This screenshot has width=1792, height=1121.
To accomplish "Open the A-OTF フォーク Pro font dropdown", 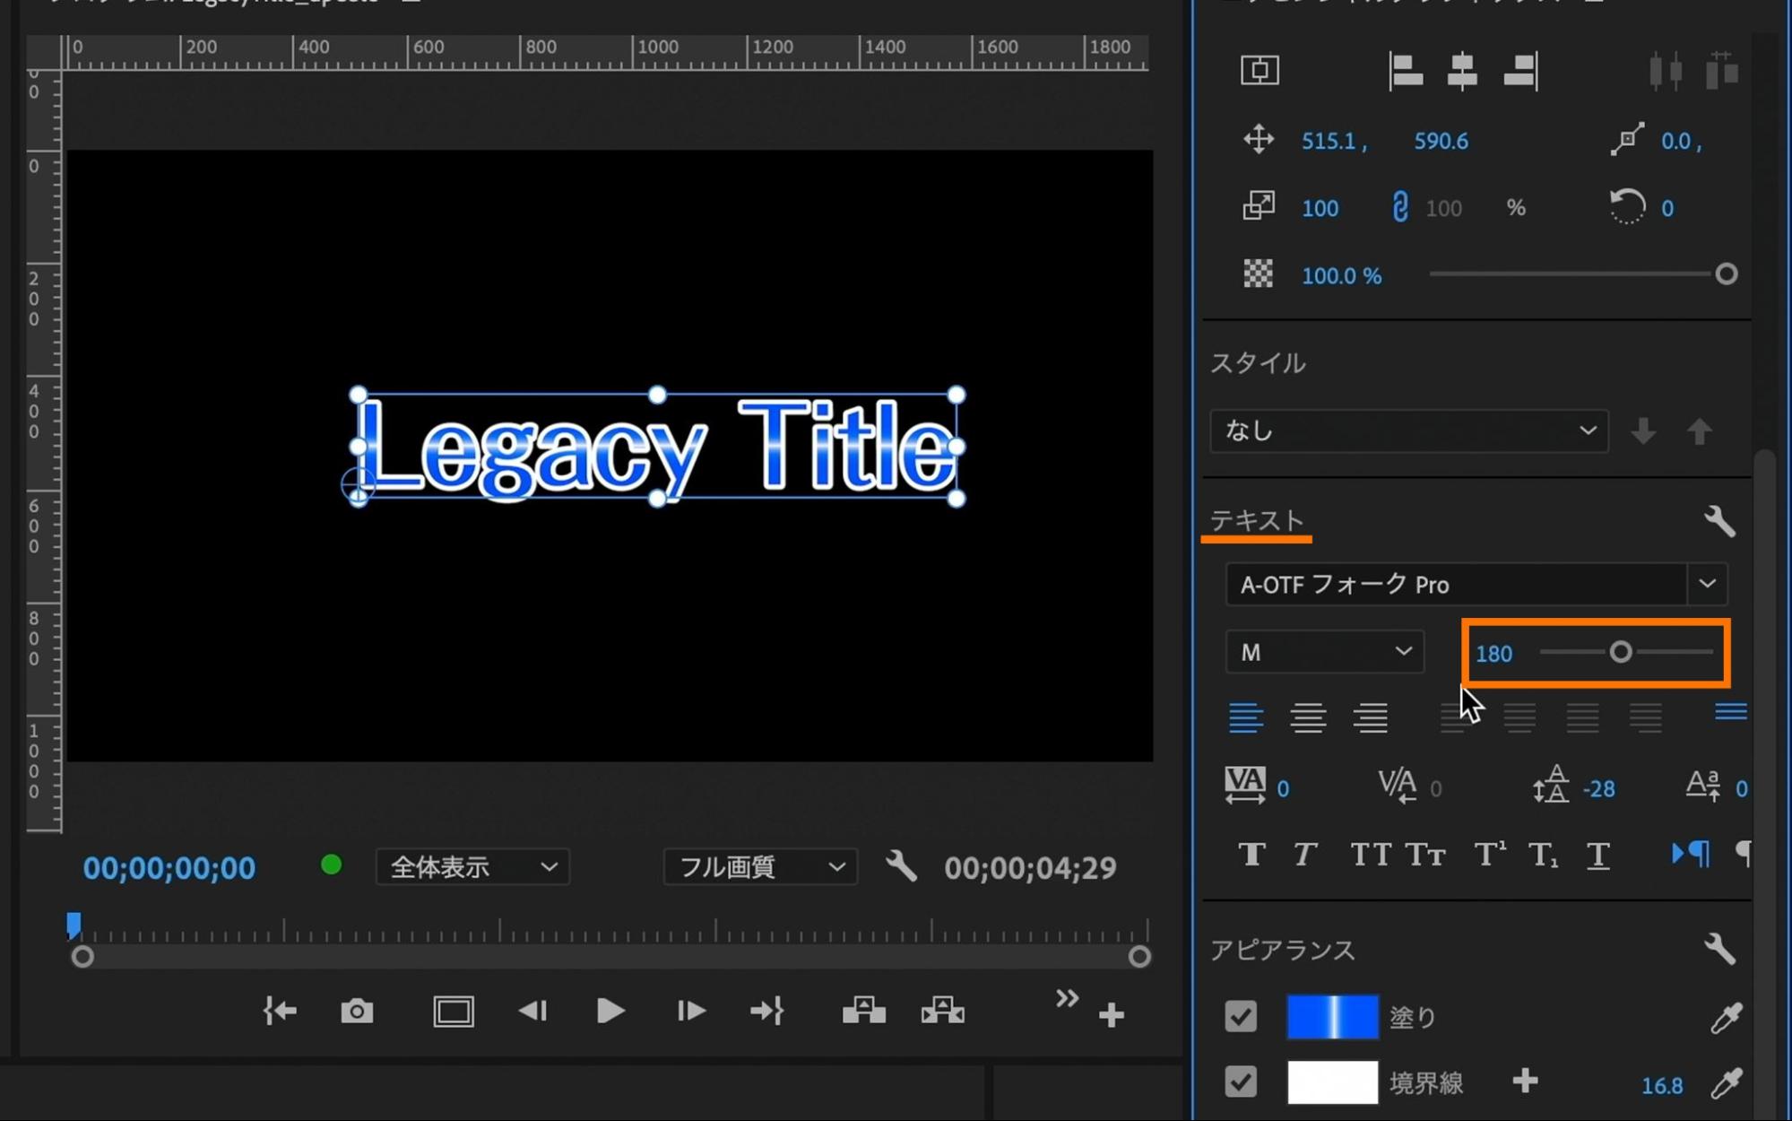I will 1706,584.
